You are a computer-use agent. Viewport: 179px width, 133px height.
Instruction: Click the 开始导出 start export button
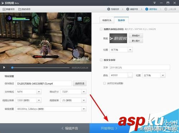[109, 128]
